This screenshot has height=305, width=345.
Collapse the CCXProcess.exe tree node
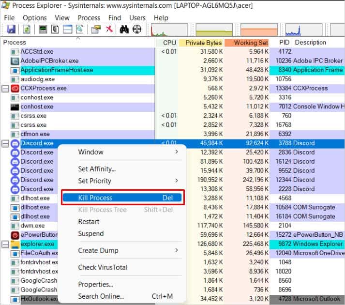[5, 89]
